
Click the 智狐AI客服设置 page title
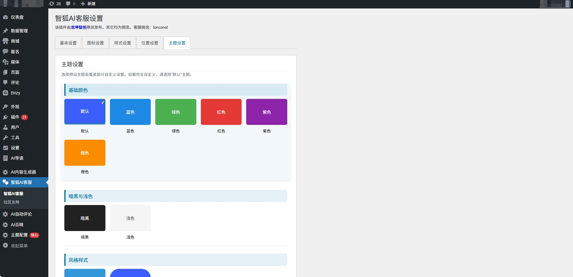[79, 18]
